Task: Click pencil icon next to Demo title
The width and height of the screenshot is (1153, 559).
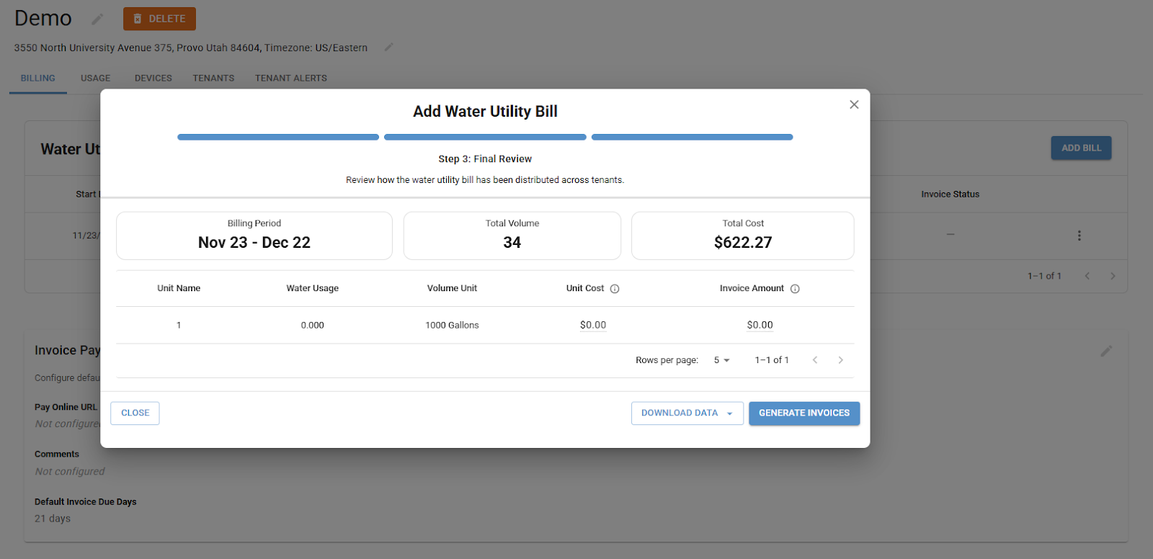Action: 97,19
